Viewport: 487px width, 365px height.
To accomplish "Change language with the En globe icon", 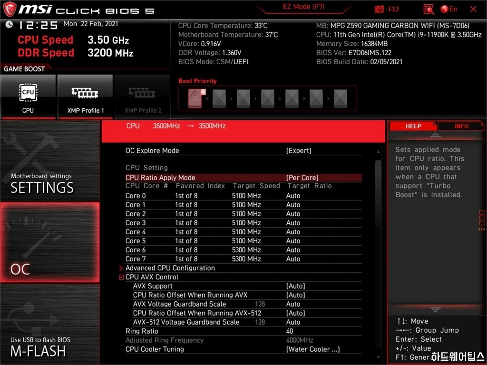I will point(449,9).
